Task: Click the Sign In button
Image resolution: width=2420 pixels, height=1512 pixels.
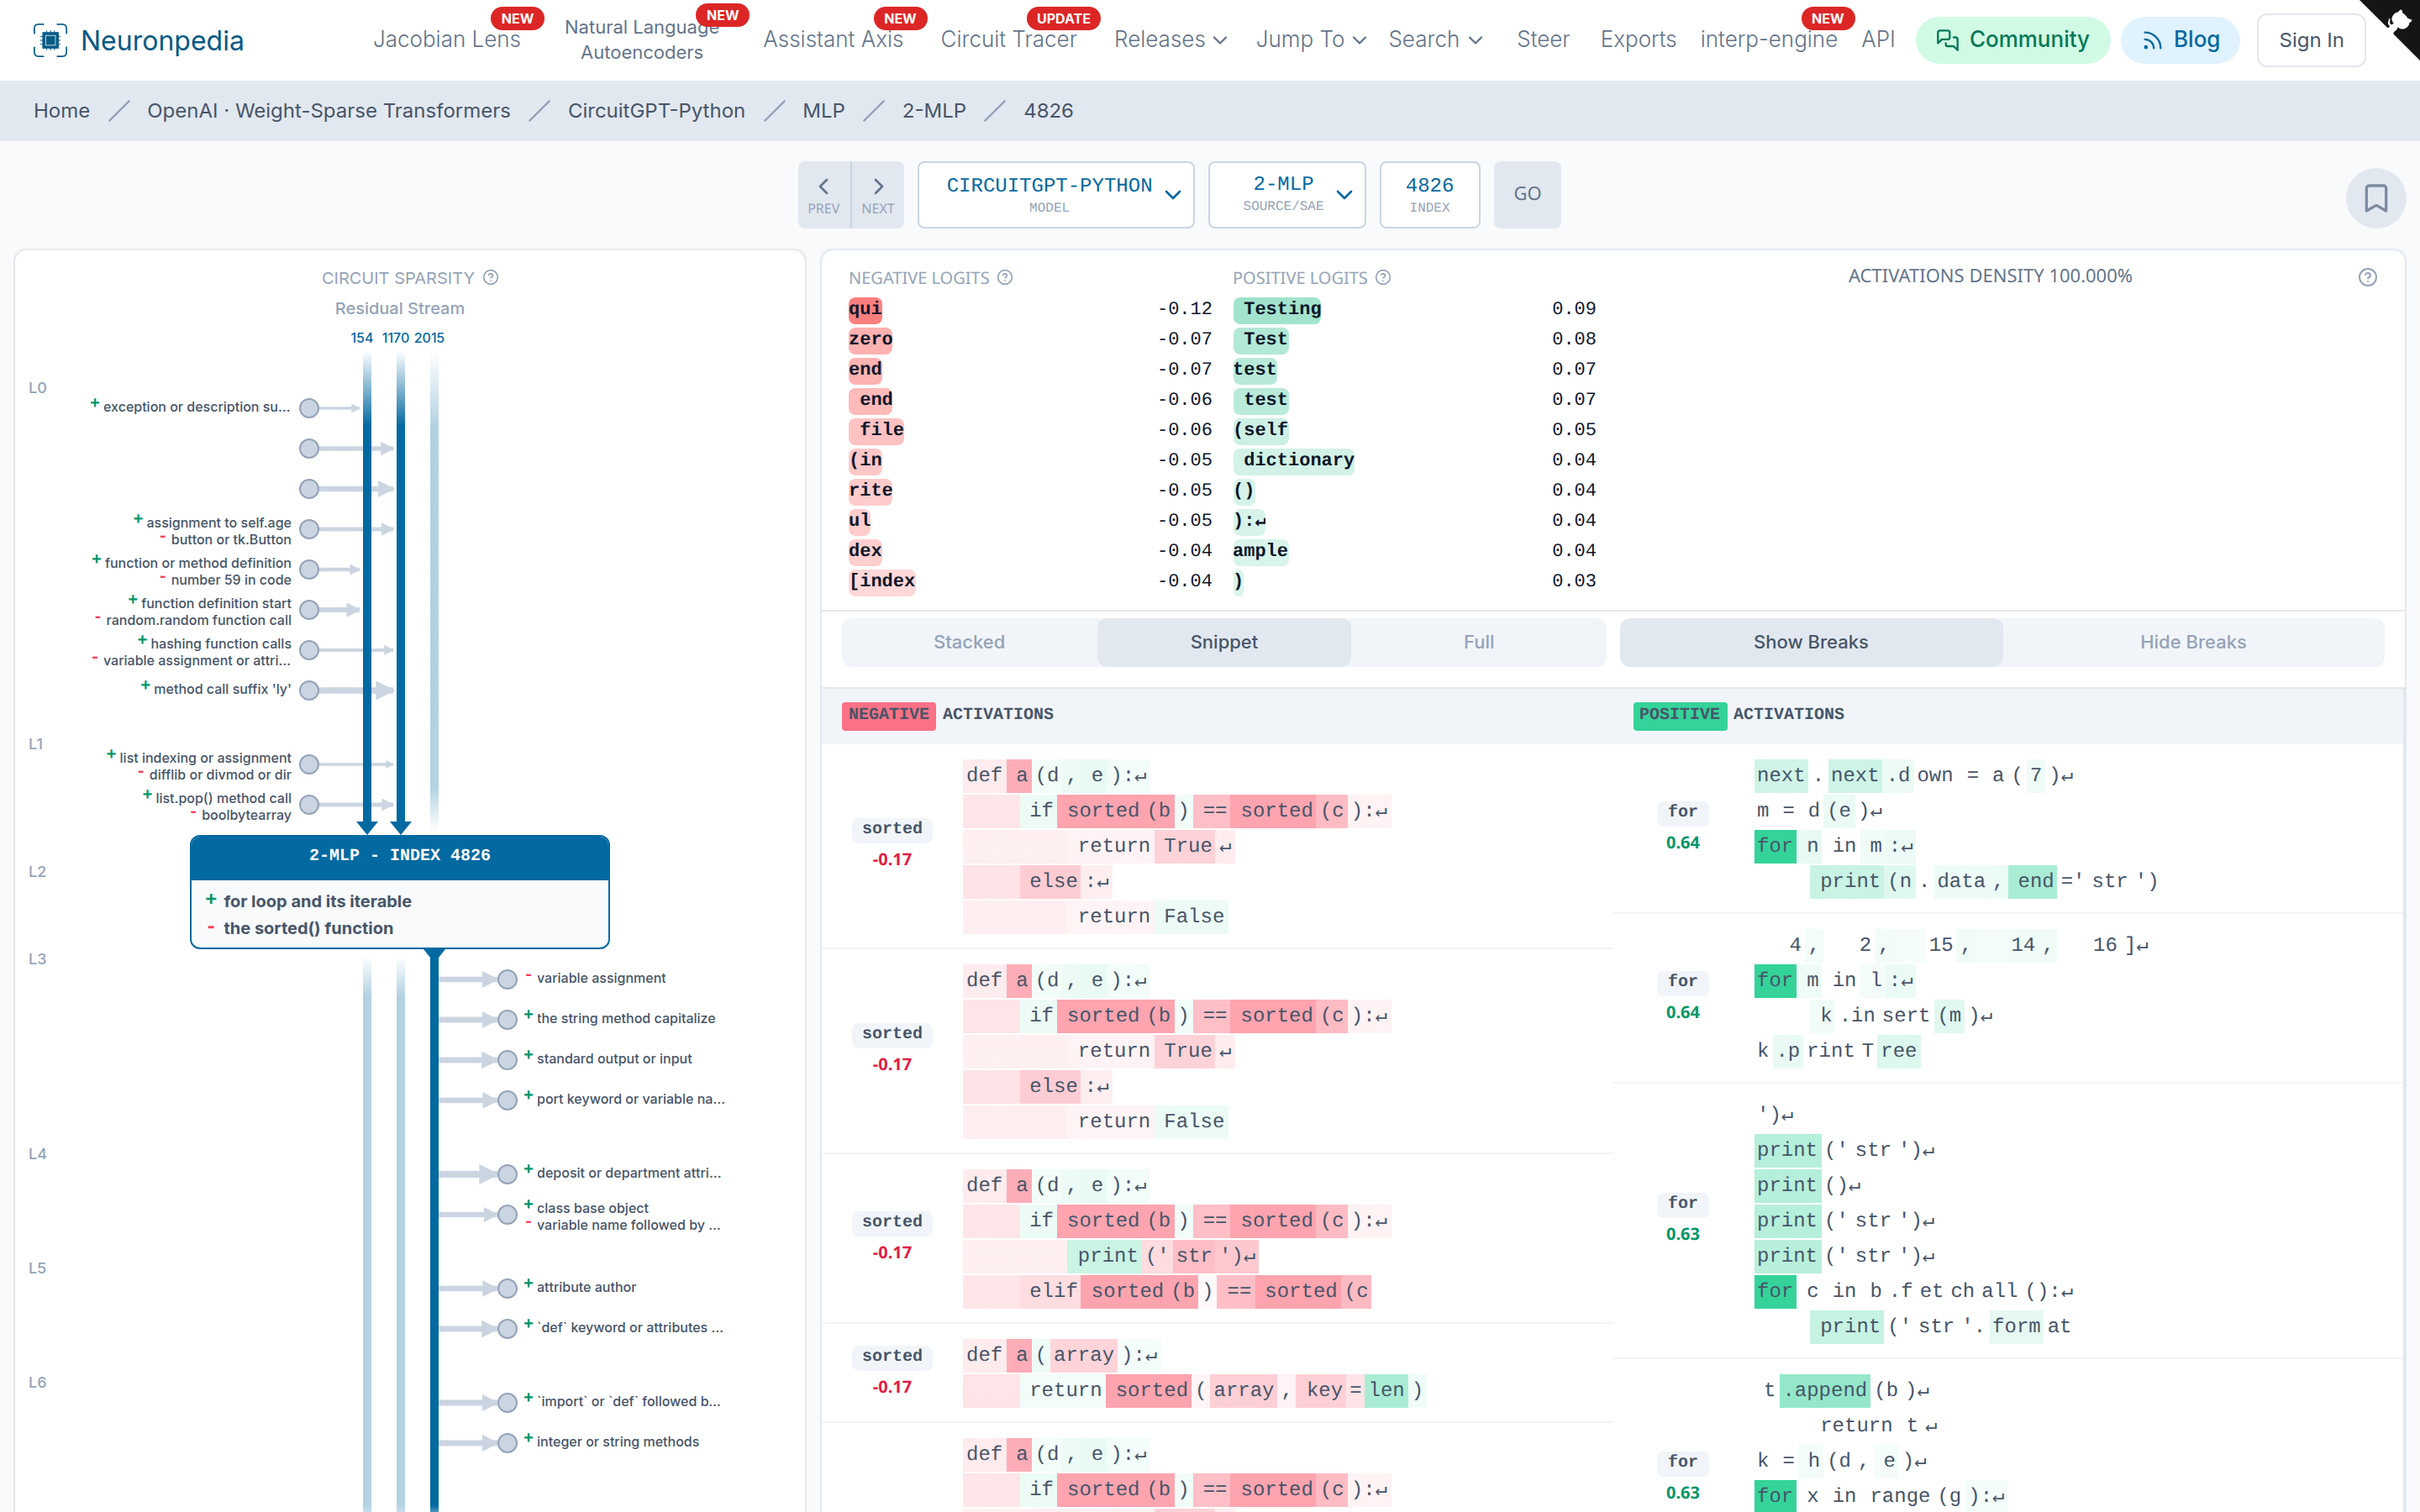Action: [x=2311, y=40]
